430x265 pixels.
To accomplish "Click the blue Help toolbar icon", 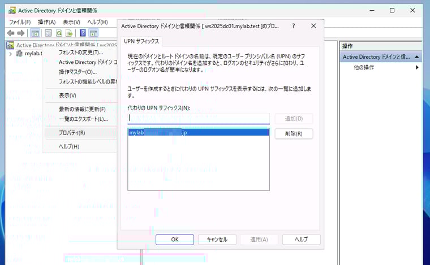I will [83, 33].
